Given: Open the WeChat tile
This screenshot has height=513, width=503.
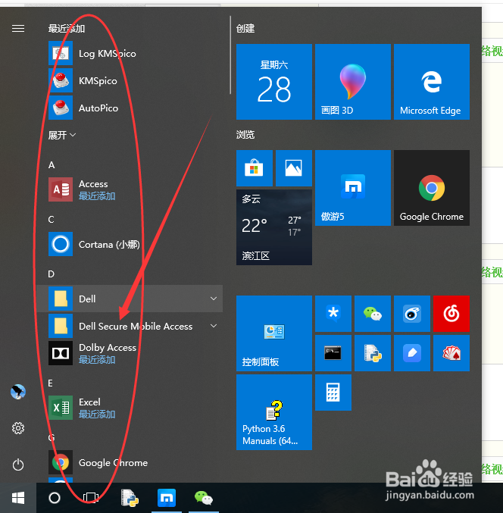Looking at the screenshot, I should click(373, 314).
